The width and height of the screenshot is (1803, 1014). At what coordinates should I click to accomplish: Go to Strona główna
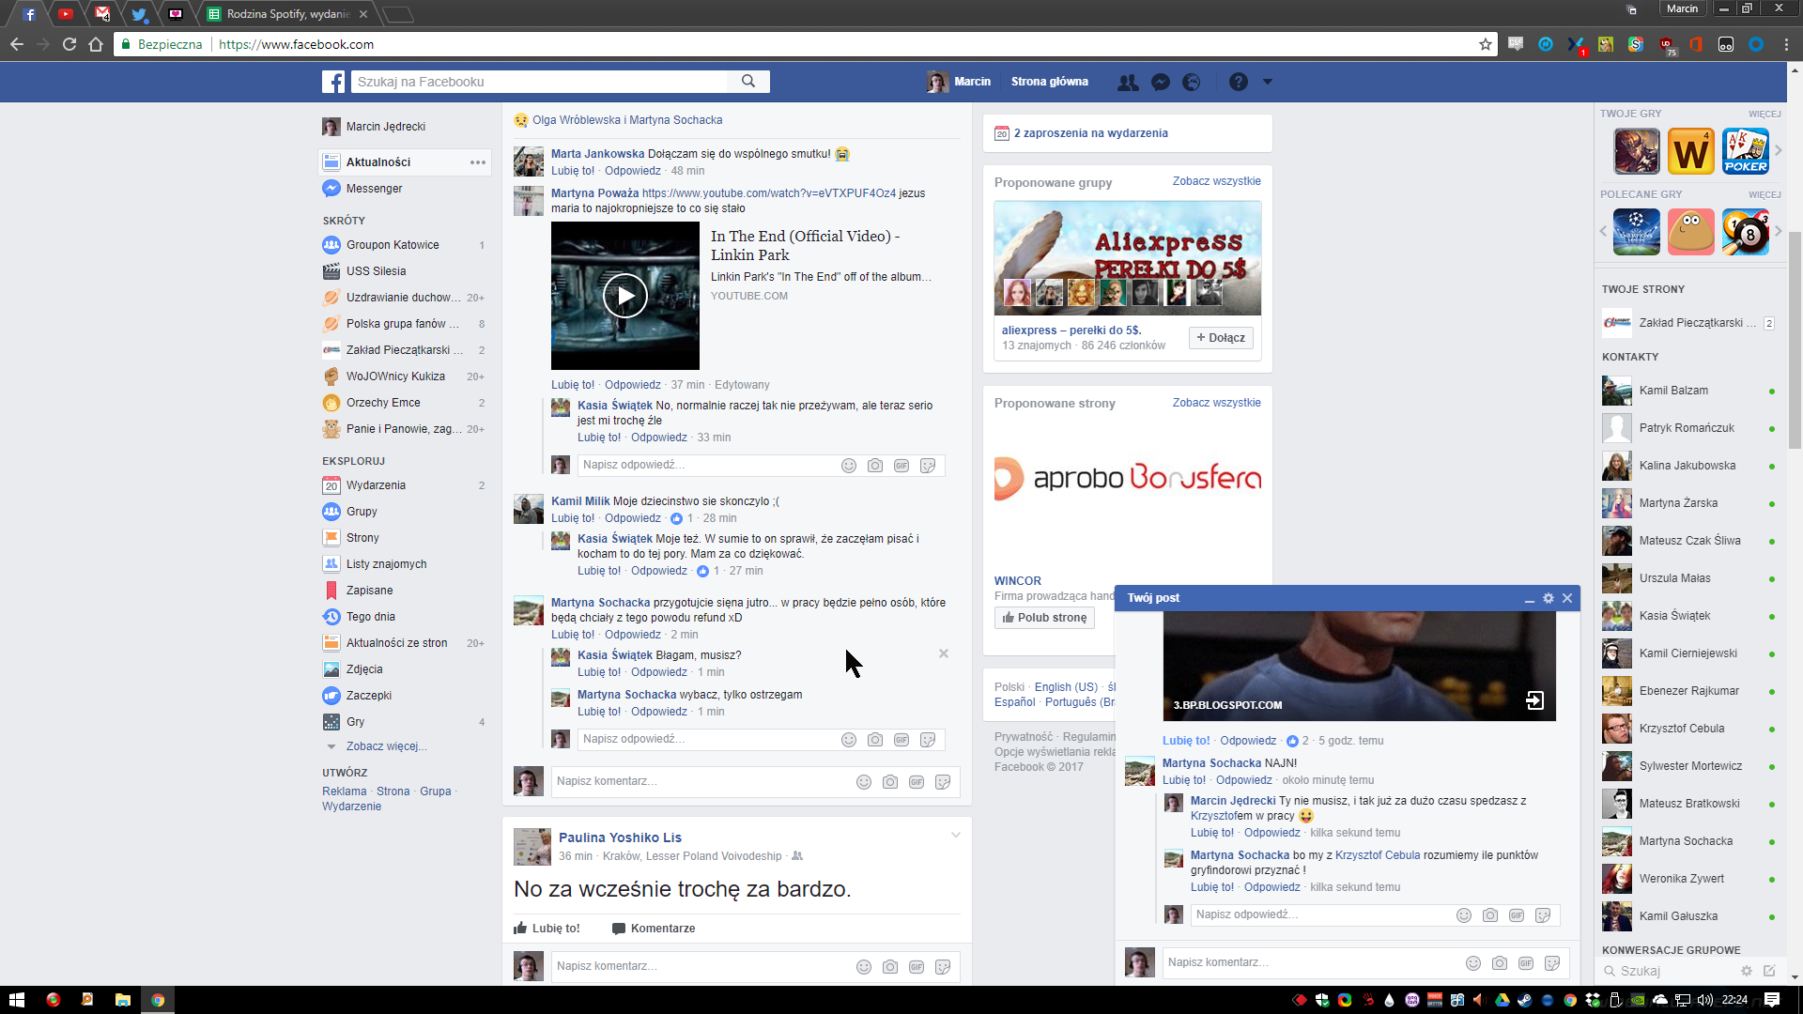[1049, 82]
